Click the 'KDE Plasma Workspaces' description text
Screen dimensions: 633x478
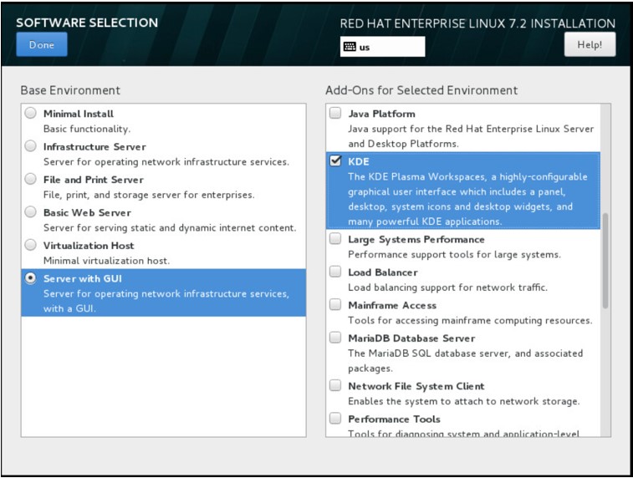468,199
